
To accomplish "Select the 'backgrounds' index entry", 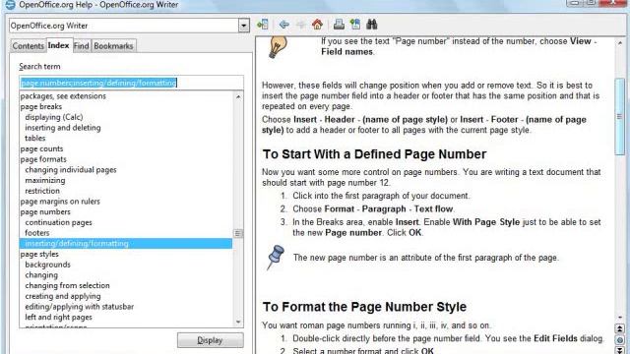I will coord(47,265).
